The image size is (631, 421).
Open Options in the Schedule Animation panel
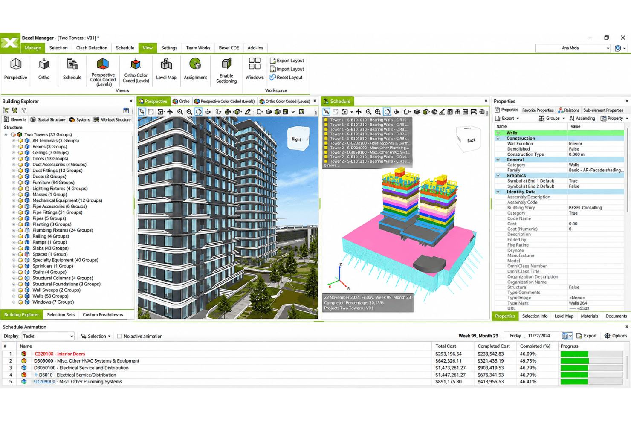616,336
